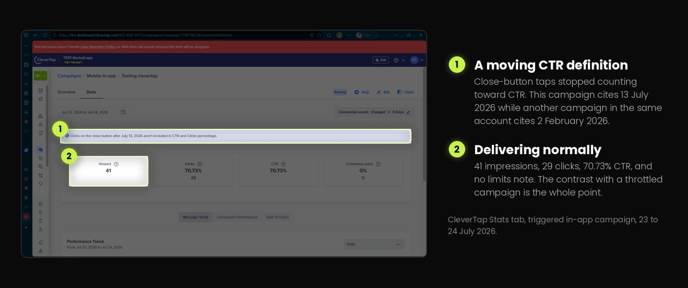
Task: Switch to Split Of Clicks tab
Action: point(277,217)
